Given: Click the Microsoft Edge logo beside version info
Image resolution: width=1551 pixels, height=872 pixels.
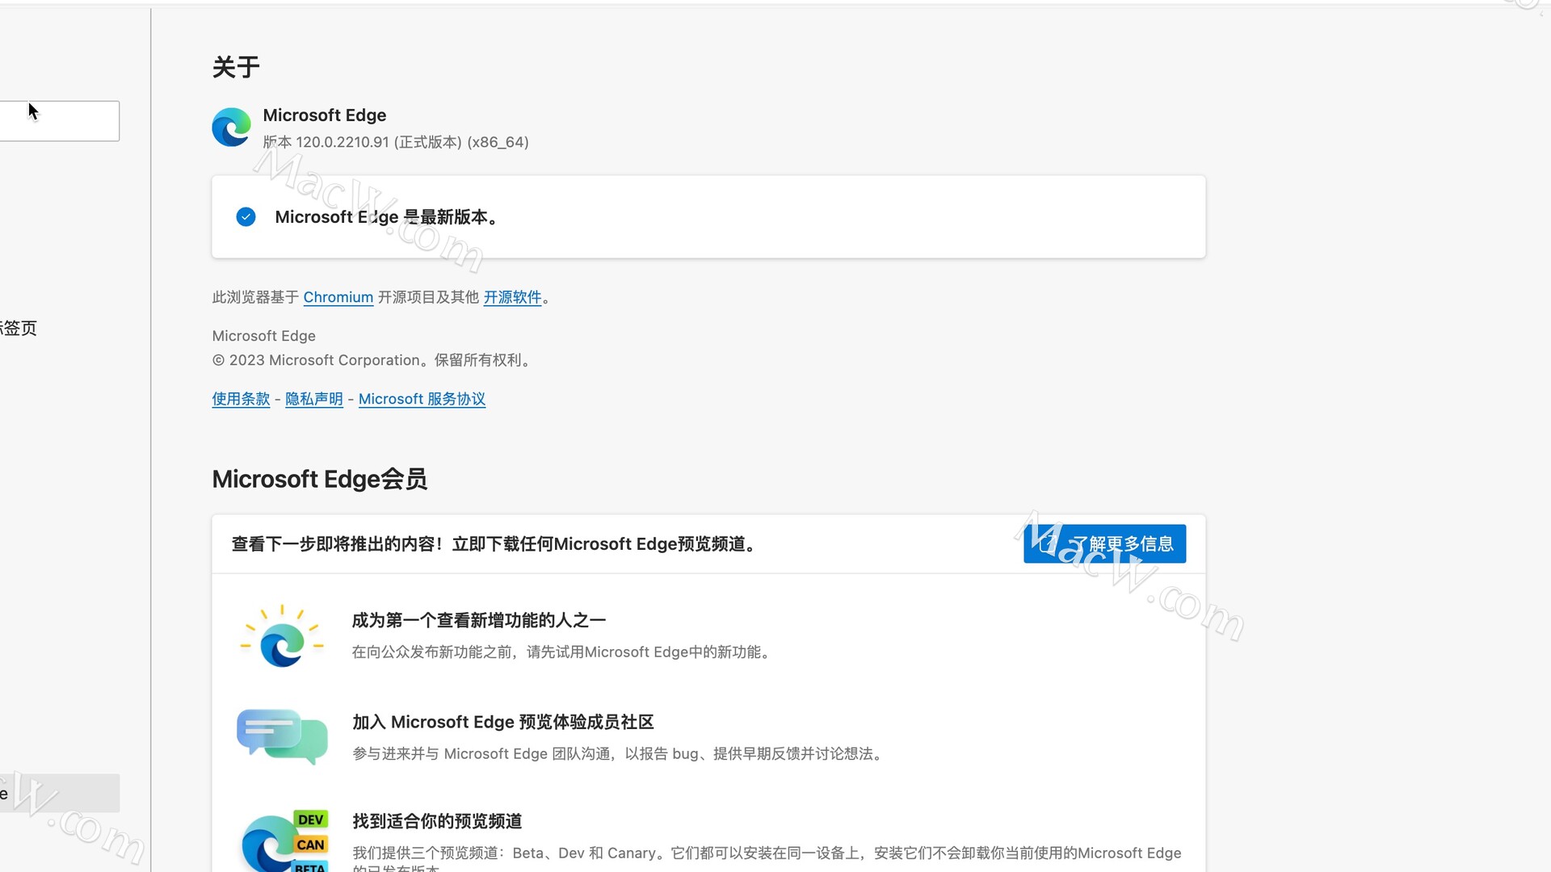Looking at the screenshot, I should point(231,128).
